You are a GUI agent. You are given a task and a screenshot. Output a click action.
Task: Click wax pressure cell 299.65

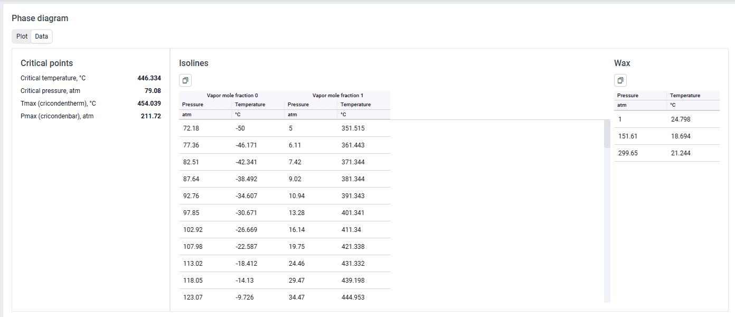click(x=640, y=153)
